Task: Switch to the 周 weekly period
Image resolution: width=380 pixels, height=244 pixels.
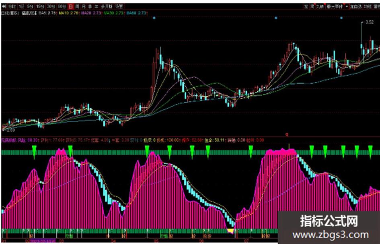Action: pos(77,6)
